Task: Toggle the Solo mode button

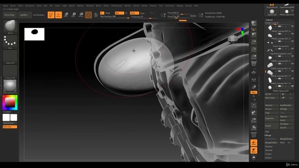Action: click(254, 158)
